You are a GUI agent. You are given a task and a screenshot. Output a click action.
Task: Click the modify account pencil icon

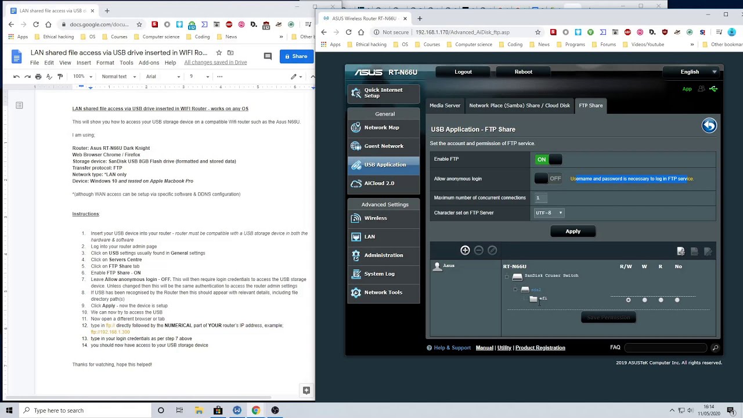pyautogui.click(x=492, y=250)
